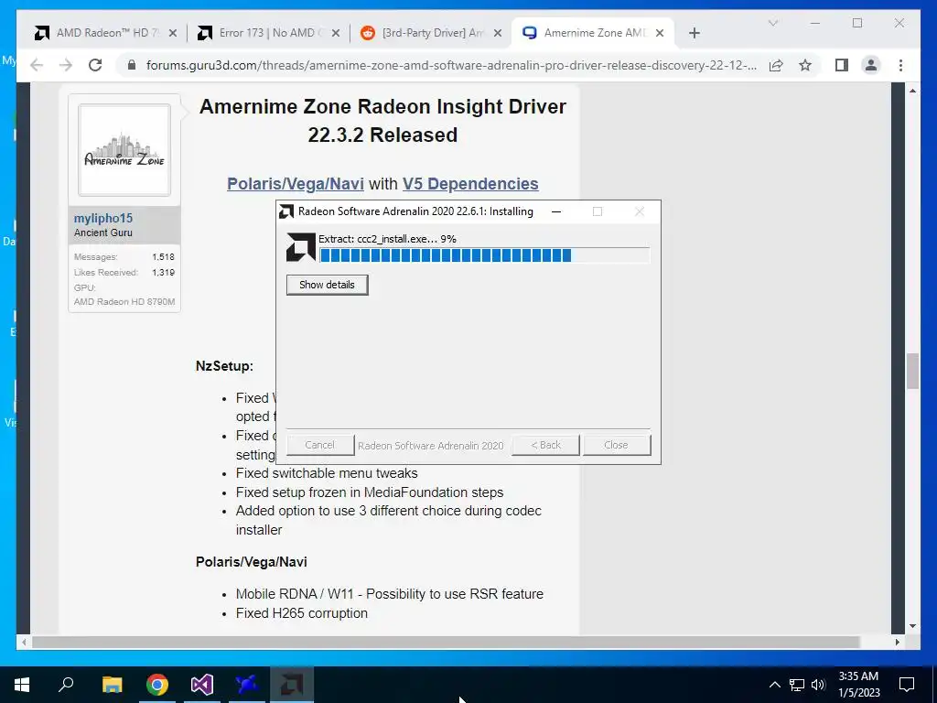
Task: Open the Chrome three-dot menu
Action: tap(900, 65)
